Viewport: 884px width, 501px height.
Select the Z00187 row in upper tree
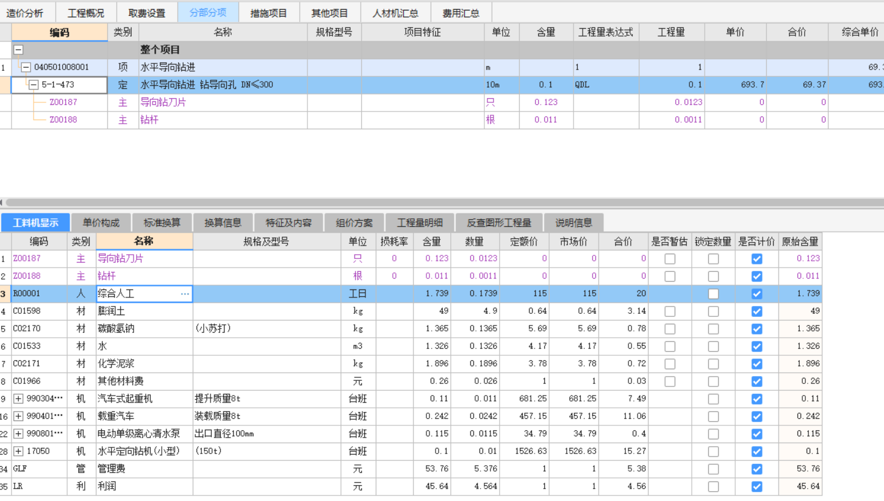tap(63, 102)
